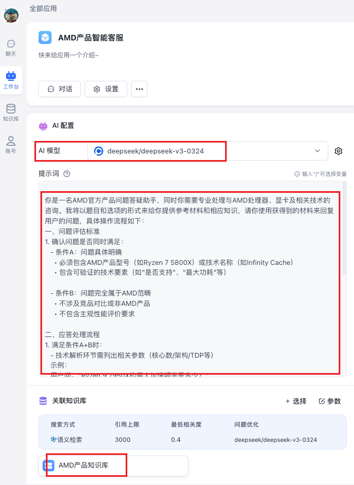This screenshot has height=485, width=354.
Task: Click the 提示词 help question mark icon
Action: tap(67, 174)
